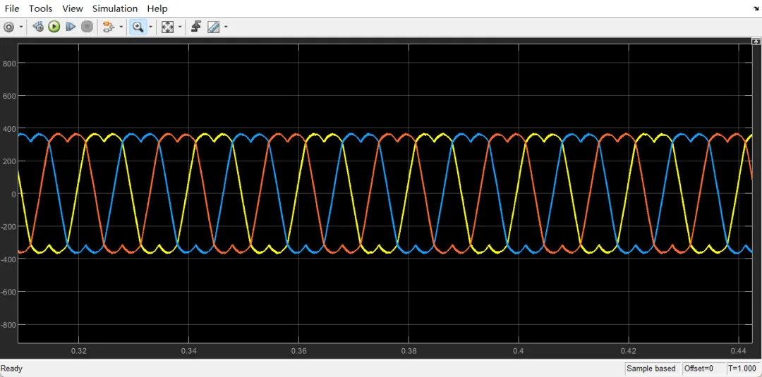762x377 pixels.
Task: Open the File menu
Action: click(x=12, y=8)
